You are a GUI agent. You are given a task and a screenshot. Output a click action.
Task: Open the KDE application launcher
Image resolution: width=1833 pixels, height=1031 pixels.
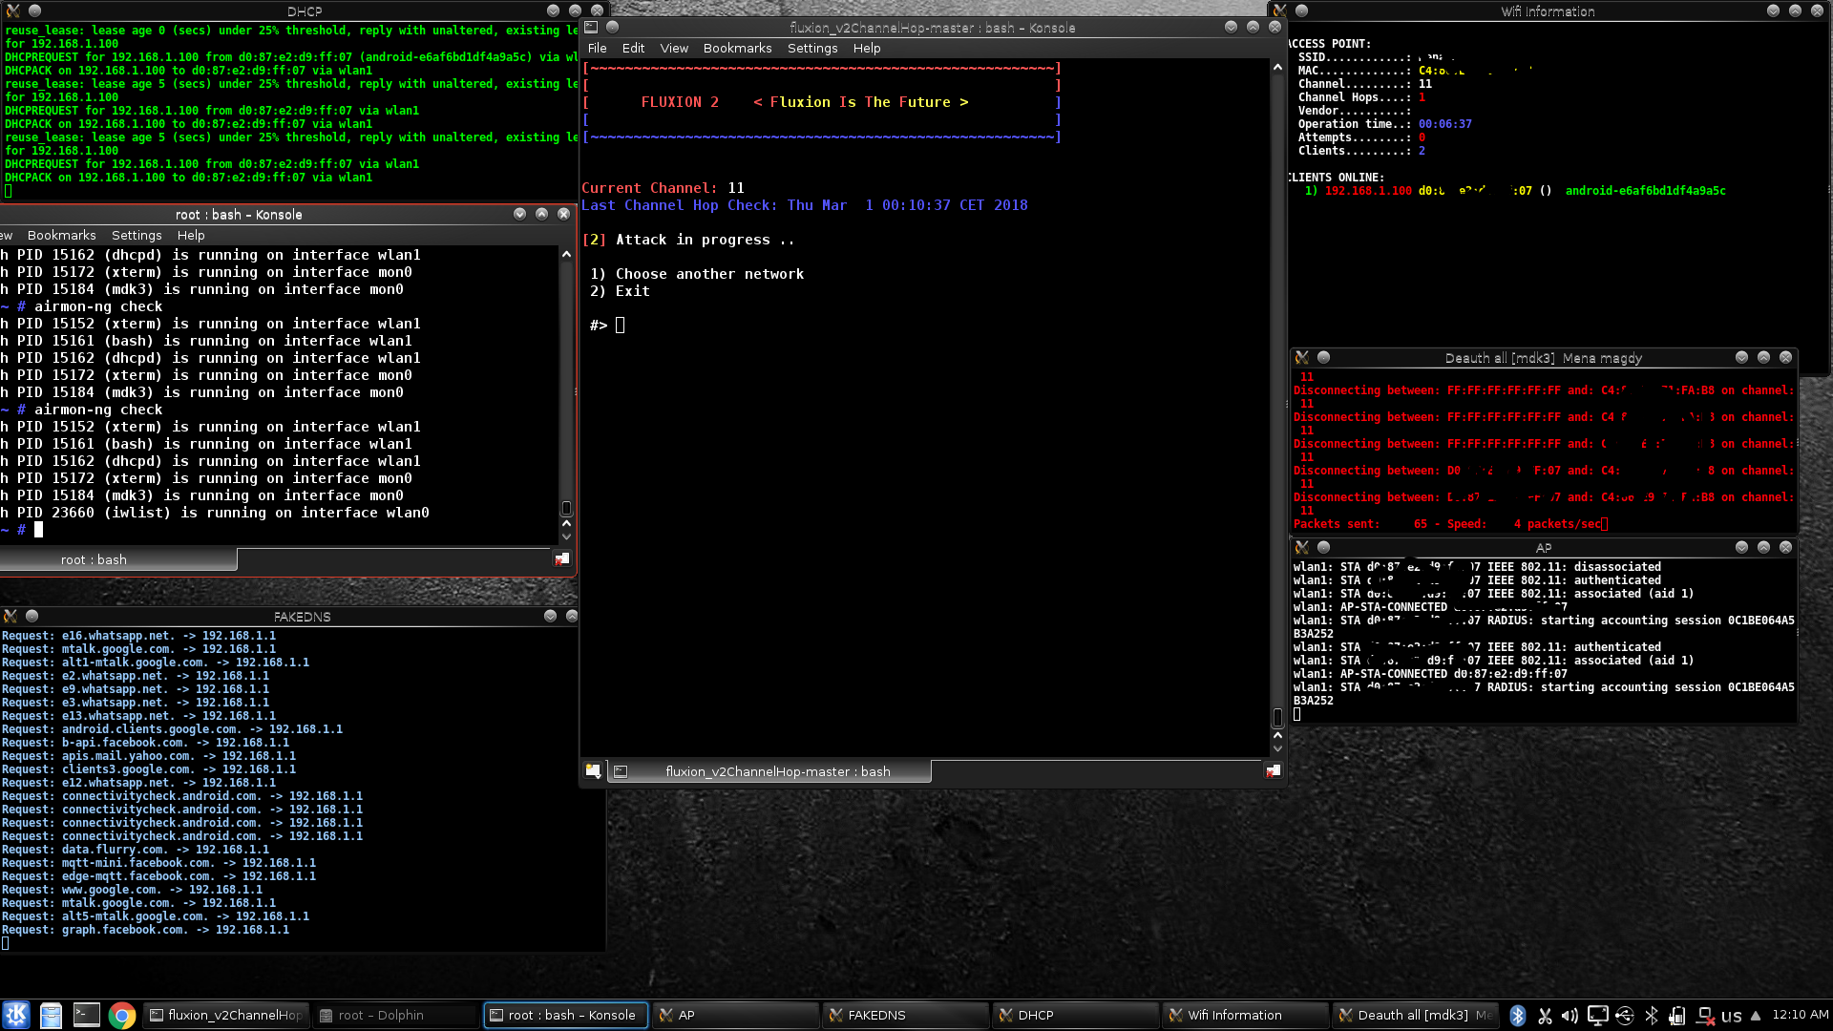[16, 1015]
